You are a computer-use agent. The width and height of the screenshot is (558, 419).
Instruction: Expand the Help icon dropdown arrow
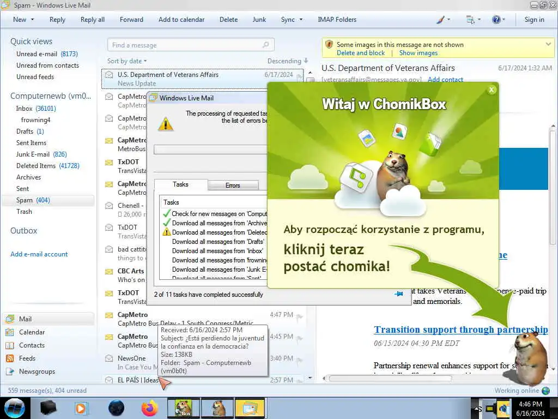tap(503, 20)
